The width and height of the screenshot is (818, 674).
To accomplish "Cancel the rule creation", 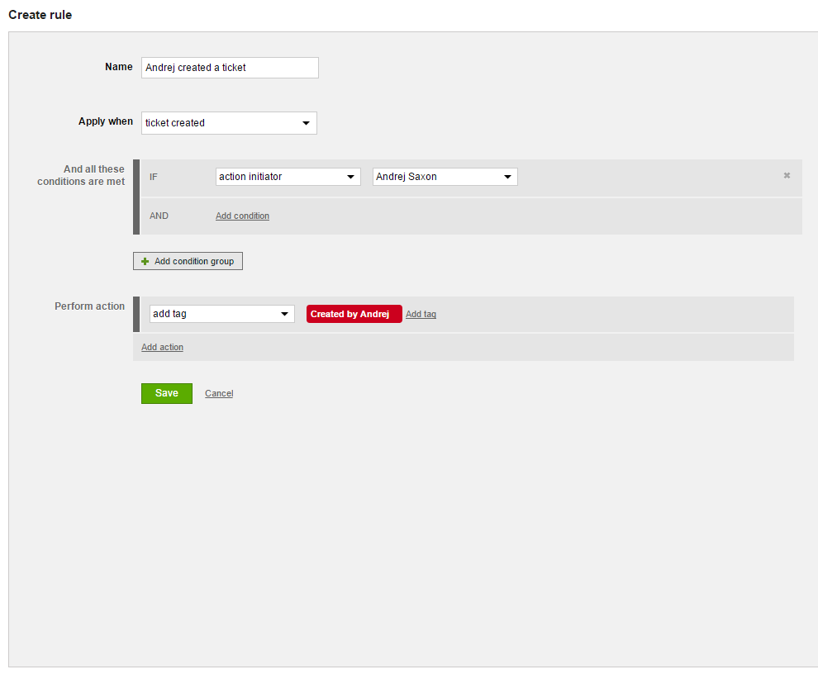I will pos(219,393).
